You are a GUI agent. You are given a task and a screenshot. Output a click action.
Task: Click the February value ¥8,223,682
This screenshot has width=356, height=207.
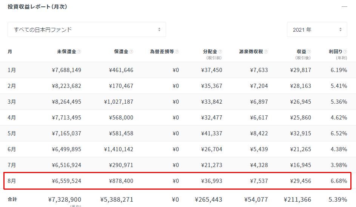(x=66, y=86)
